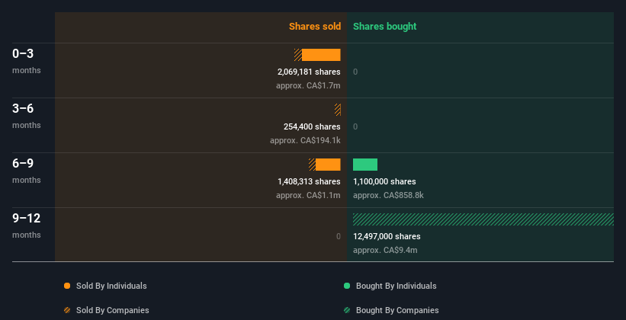Click the 0–3 months row label
This screenshot has width=626, height=320.
click(27, 61)
